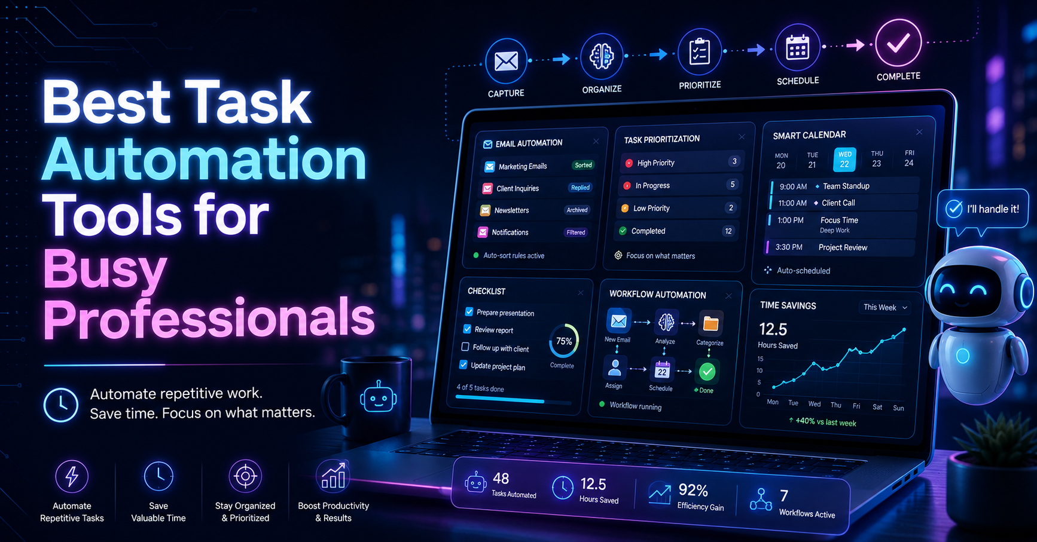Check the Follow up with client checkbox
This screenshot has width=1037, height=542.
tap(465, 347)
